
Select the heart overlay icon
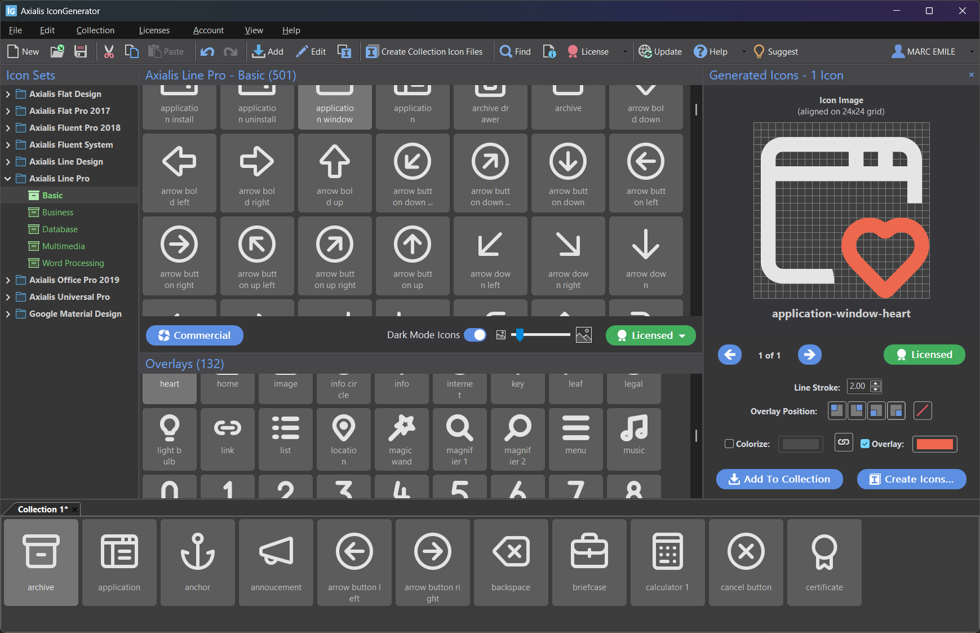tap(169, 386)
